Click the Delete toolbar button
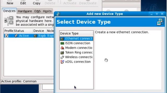The height and width of the screenshot is (93, 167). click(x=50, y=3)
